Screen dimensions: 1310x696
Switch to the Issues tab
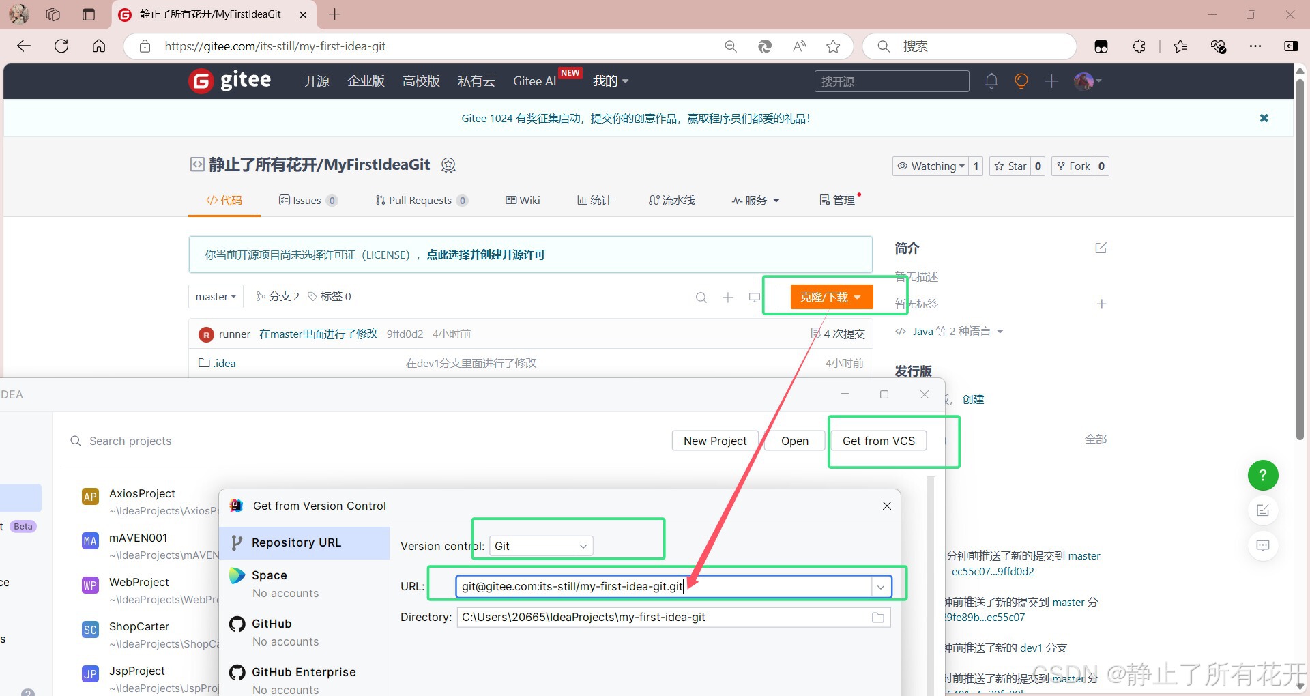(308, 200)
